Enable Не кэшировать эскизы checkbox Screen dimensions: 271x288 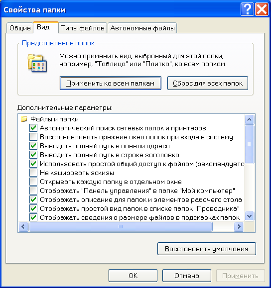[x=33, y=173]
